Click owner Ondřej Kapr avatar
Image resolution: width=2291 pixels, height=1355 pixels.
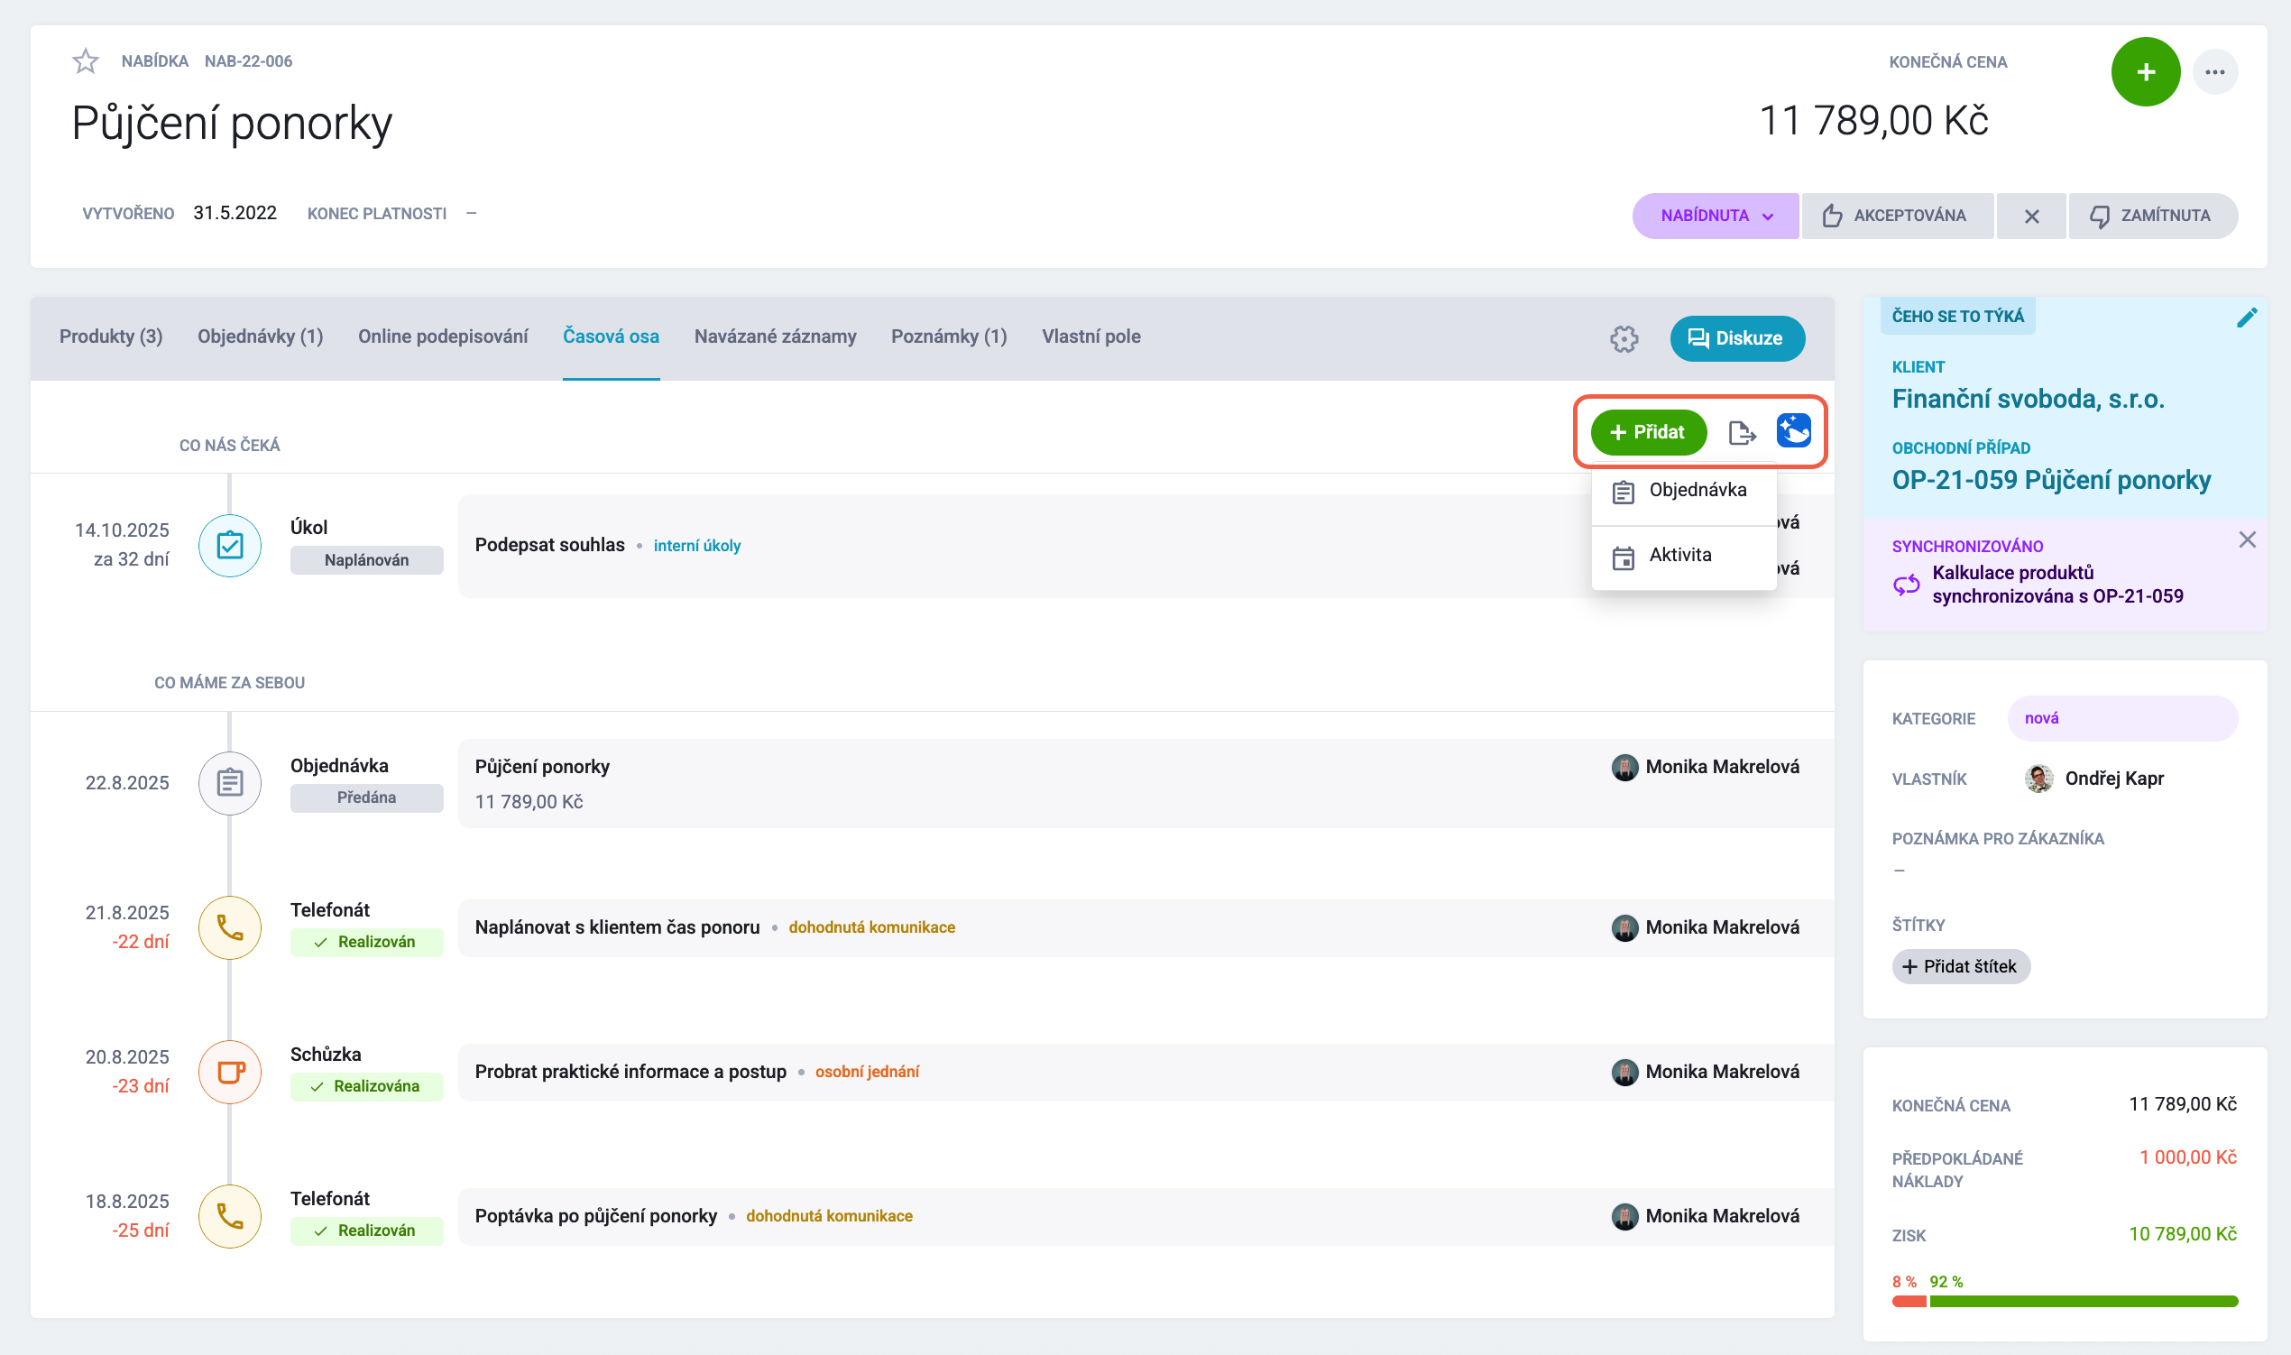(x=2038, y=779)
